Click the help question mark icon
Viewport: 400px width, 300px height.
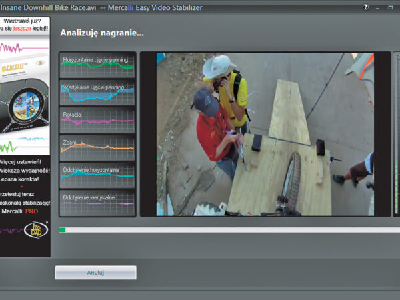(x=365, y=7)
